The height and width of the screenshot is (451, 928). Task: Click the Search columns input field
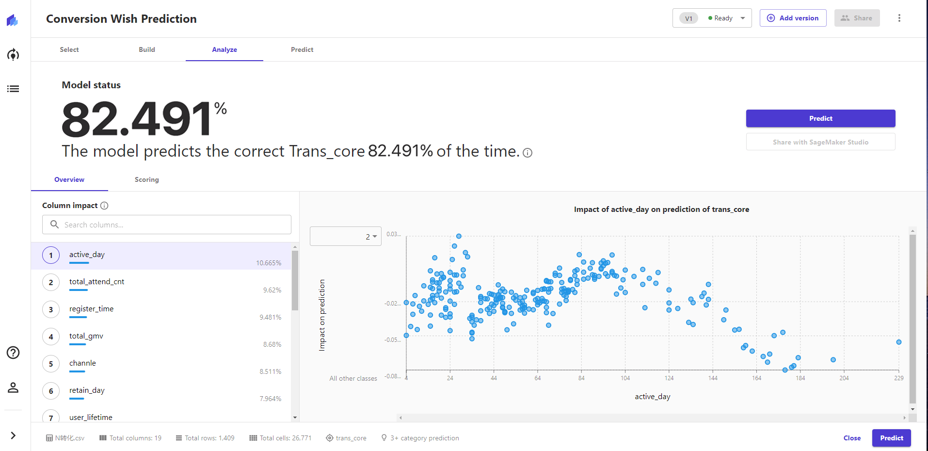tap(167, 225)
